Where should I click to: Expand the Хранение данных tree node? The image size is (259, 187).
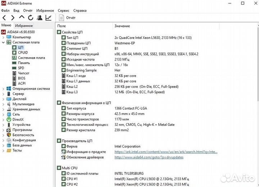tap(3, 109)
